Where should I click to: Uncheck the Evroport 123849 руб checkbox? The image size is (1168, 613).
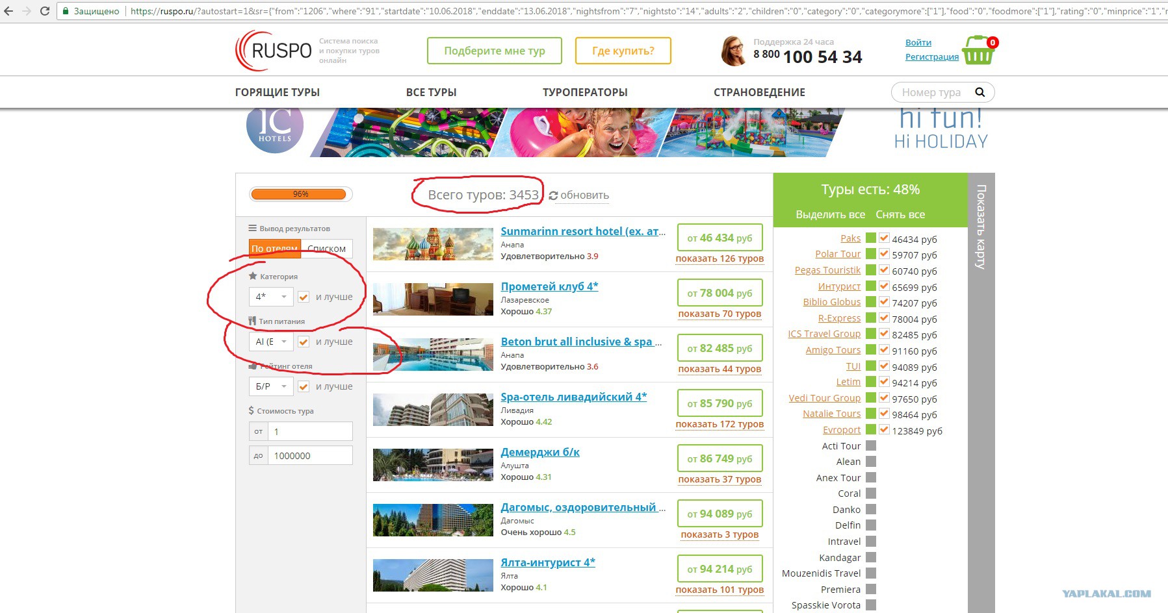tap(884, 430)
